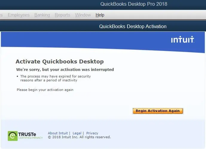Click the QuickBooks Desktop Pro 2018 title bar

[x=103, y=4]
